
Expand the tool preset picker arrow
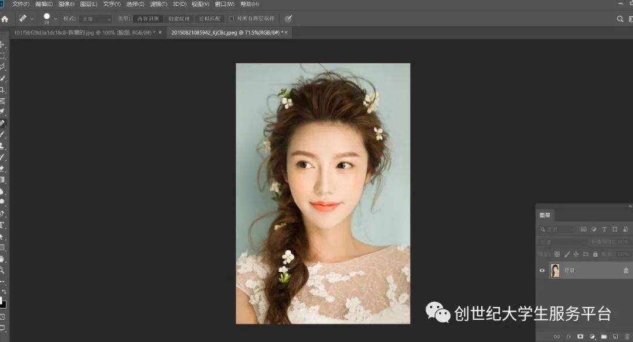(x=32, y=19)
